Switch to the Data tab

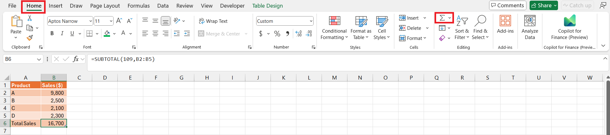[x=163, y=6]
